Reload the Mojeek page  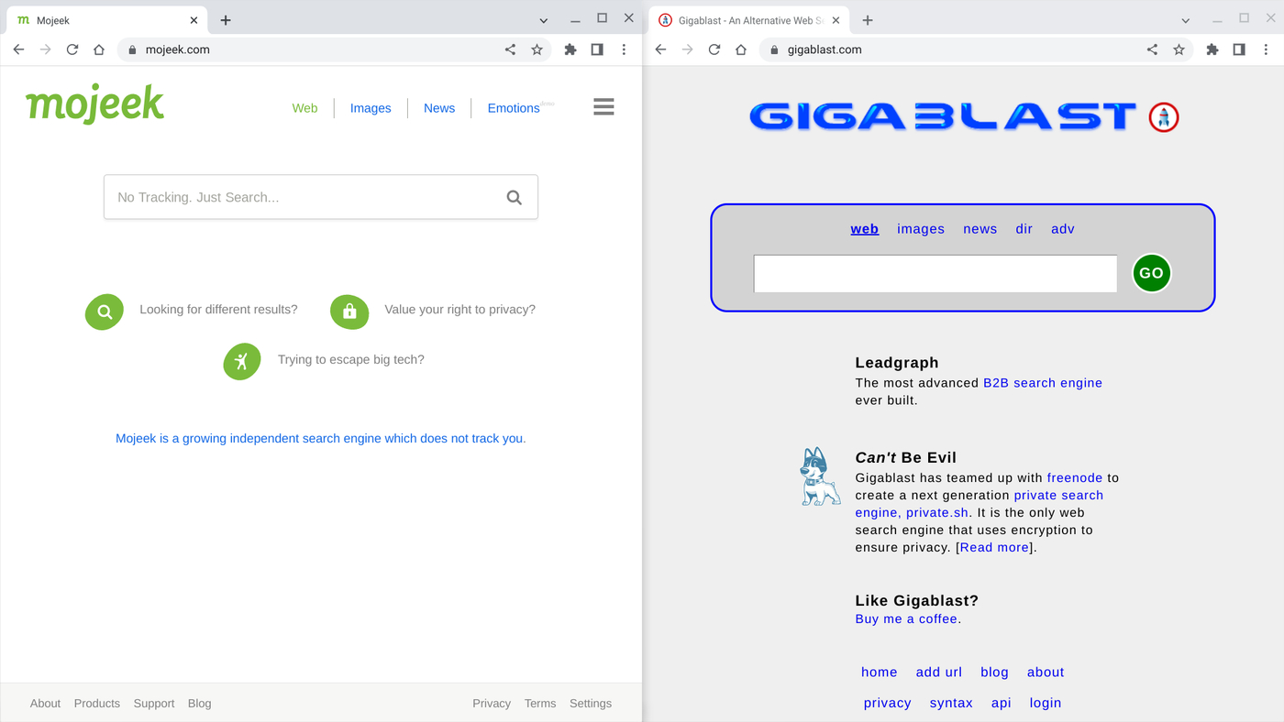(72, 49)
